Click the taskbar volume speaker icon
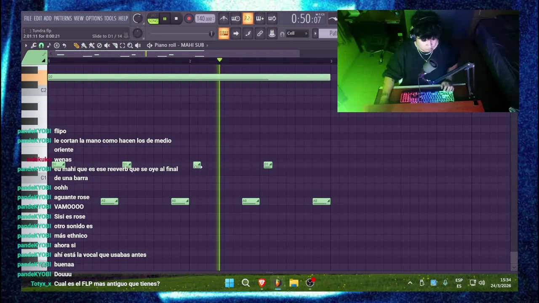 tap(482, 283)
